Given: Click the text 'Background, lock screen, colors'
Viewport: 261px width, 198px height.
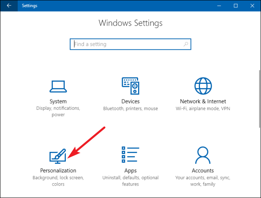Looking at the screenshot, I should click(58, 181).
